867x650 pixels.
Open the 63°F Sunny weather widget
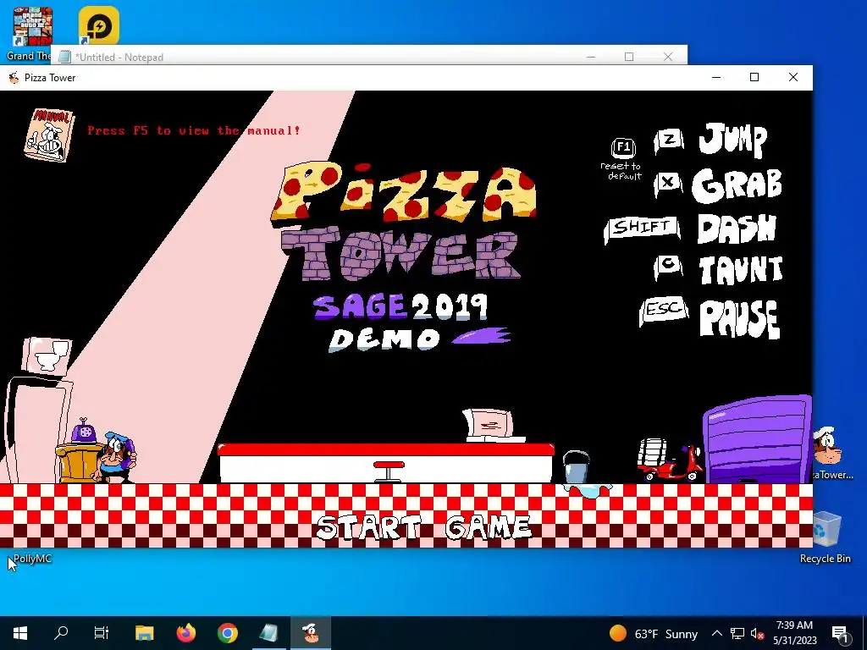pyautogui.click(x=653, y=633)
